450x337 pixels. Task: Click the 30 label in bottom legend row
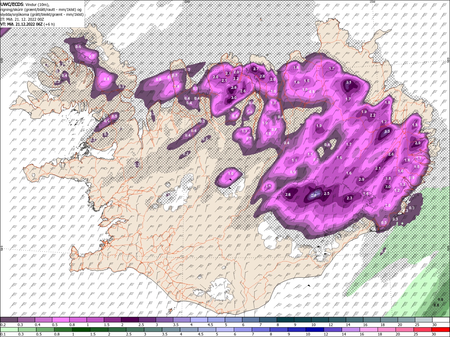click(434, 334)
